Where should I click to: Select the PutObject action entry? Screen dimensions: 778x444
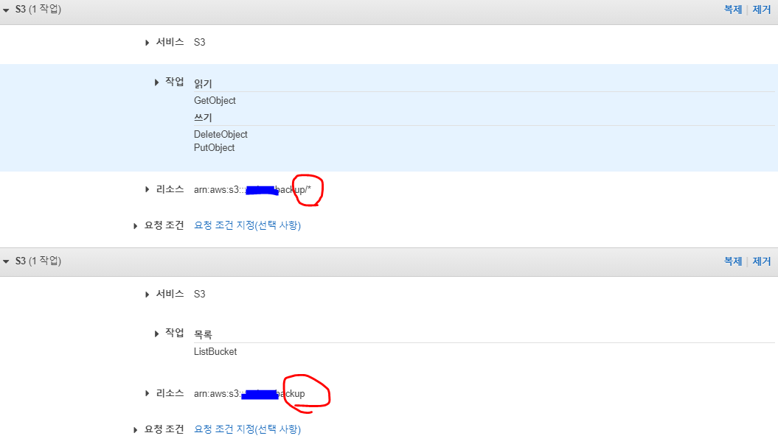point(214,148)
